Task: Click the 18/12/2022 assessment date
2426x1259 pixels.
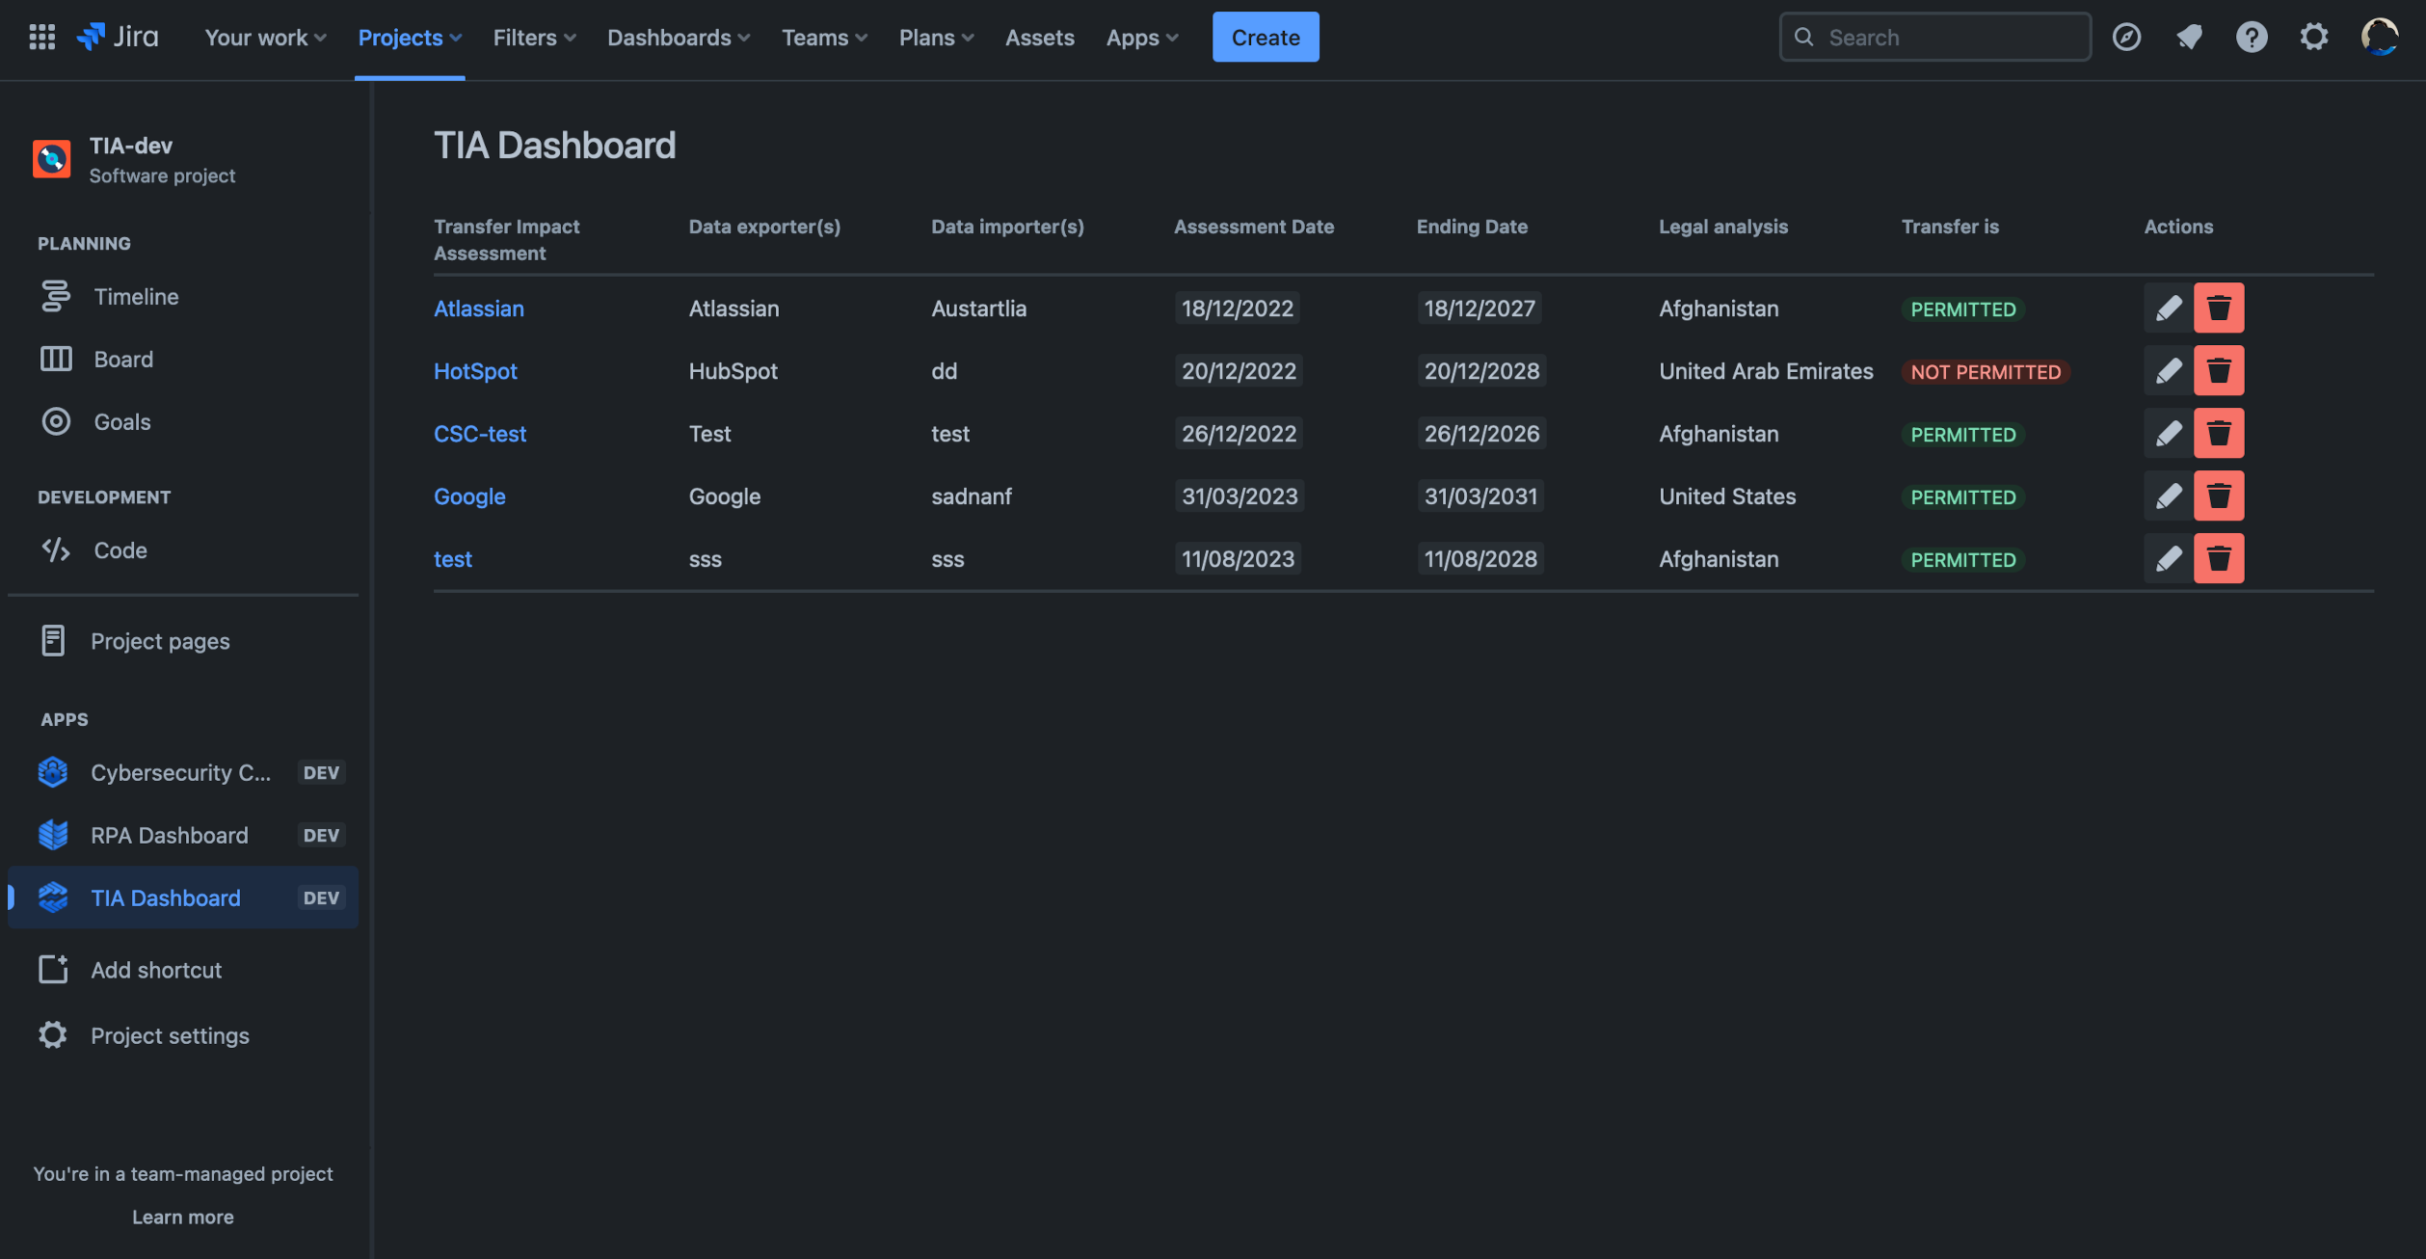Action: click(x=1238, y=308)
